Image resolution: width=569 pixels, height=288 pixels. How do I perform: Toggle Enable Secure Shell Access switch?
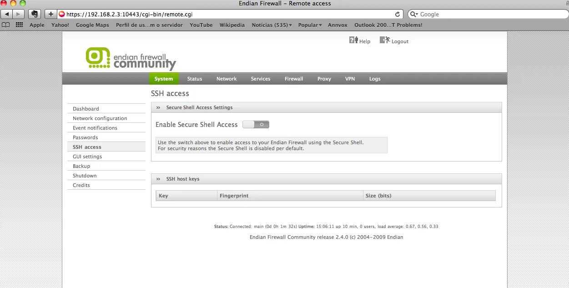pyautogui.click(x=256, y=124)
